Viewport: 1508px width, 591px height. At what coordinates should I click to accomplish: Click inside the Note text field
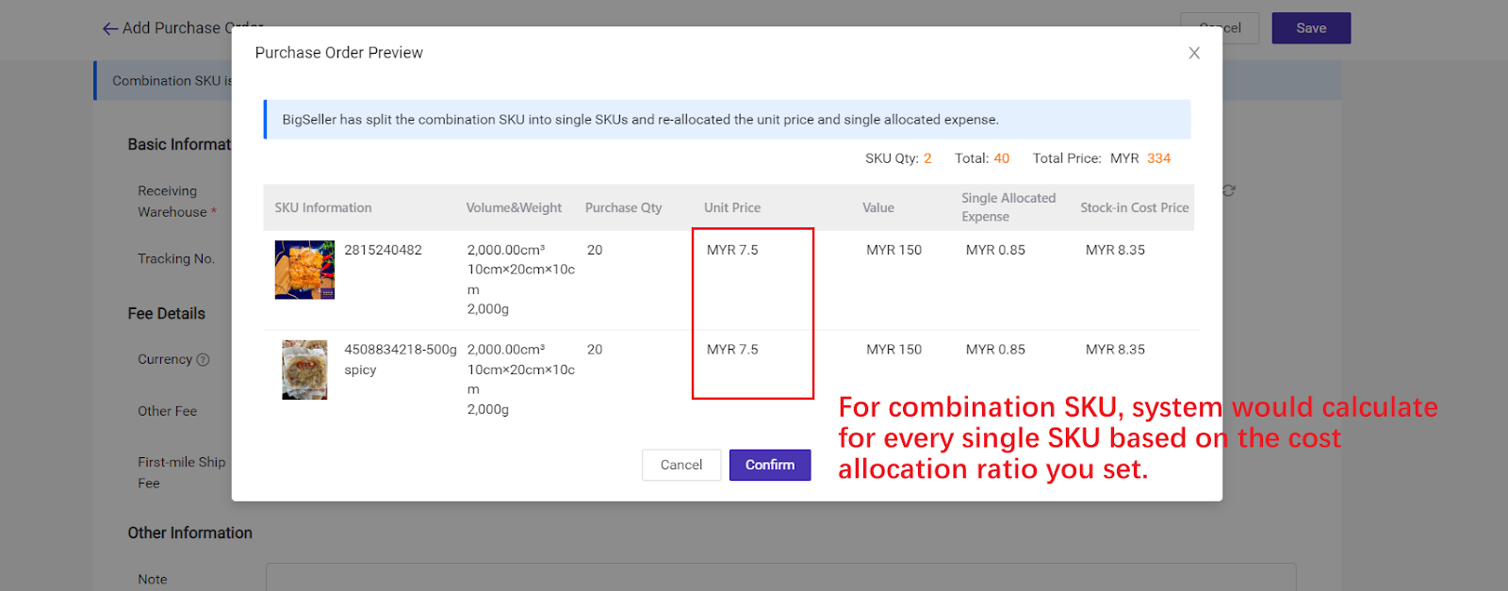780,578
